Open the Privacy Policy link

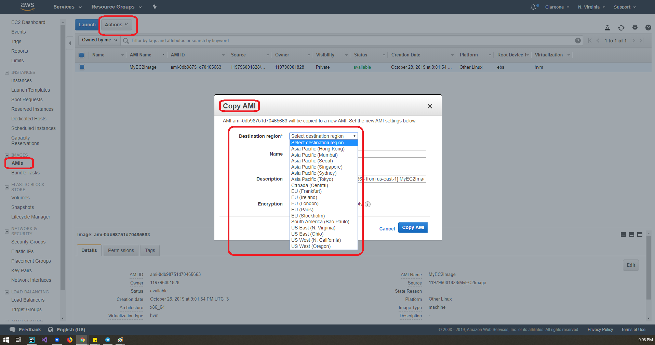(600, 330)
